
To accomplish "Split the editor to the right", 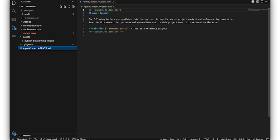I will pyautogui.click(x=262, y=2).
